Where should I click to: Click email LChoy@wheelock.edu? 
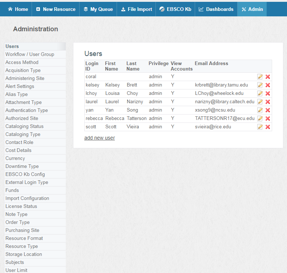coord(219,93)
